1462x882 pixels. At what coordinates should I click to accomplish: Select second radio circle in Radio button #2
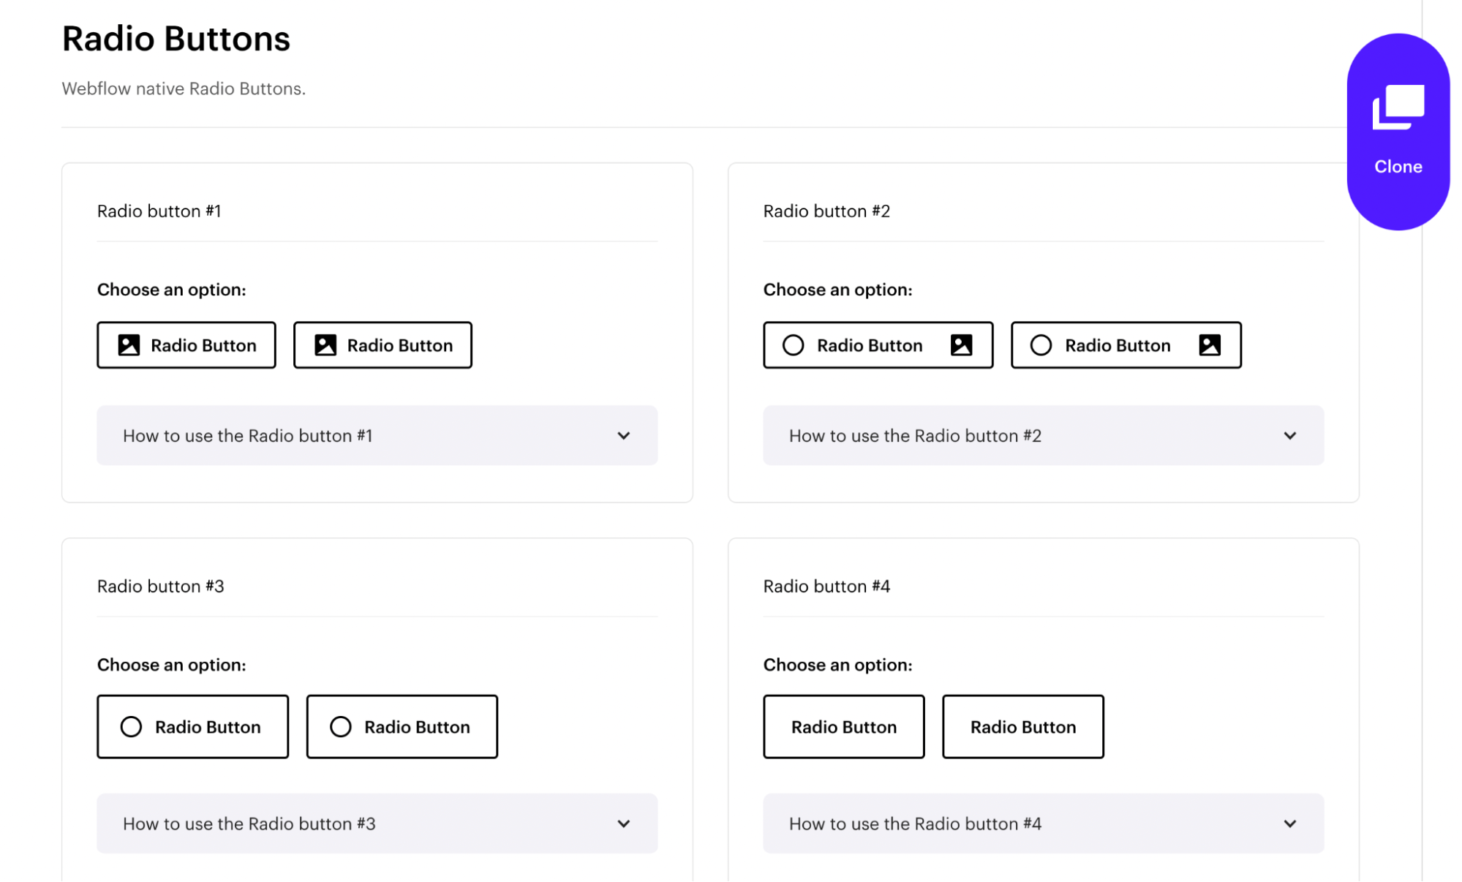click(1041, 345)
